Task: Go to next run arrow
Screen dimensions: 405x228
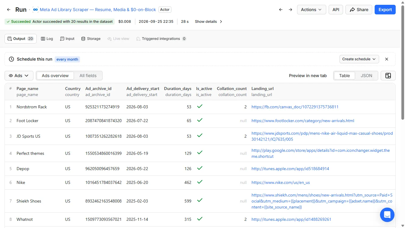Action: (290, 10)
